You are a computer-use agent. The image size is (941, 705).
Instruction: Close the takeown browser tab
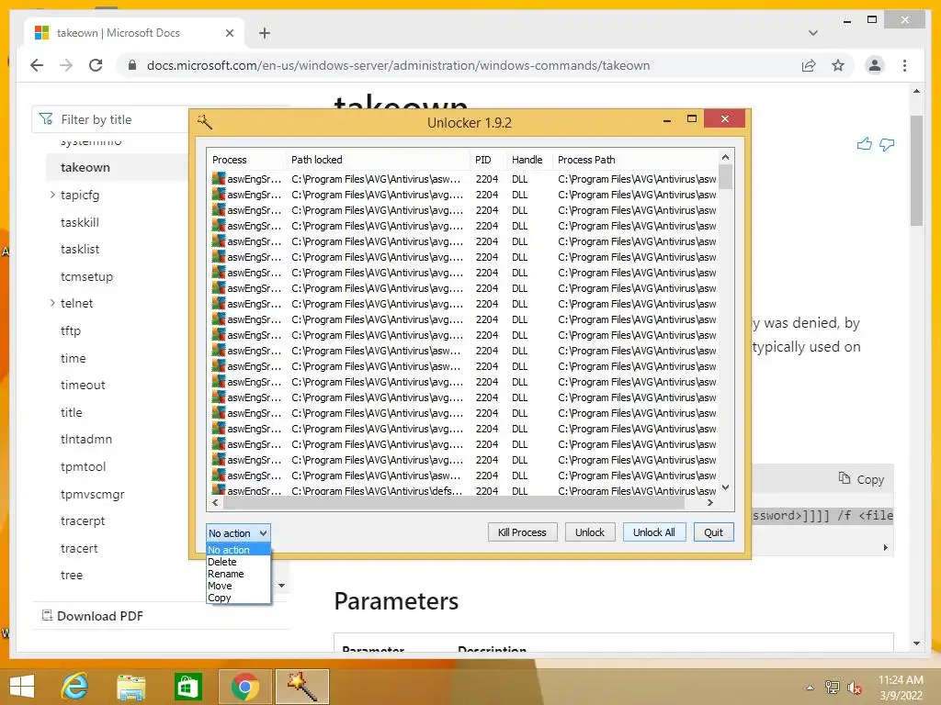[x=229, y=33]
